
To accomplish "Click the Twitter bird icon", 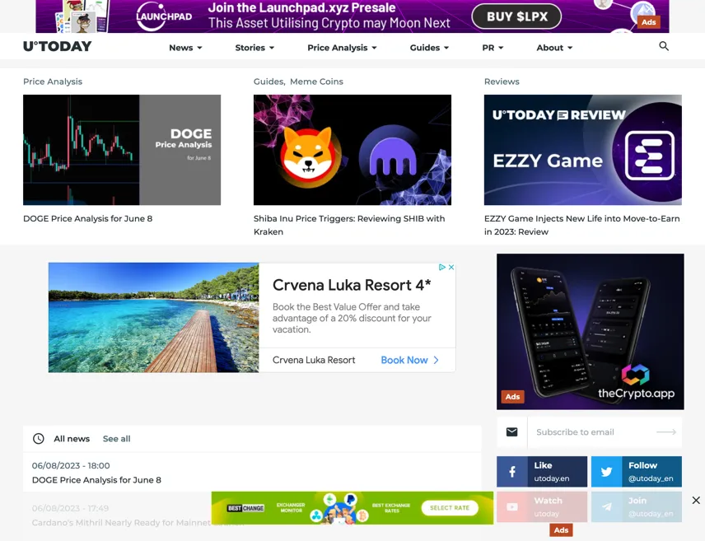I will (x=606, y=472).
